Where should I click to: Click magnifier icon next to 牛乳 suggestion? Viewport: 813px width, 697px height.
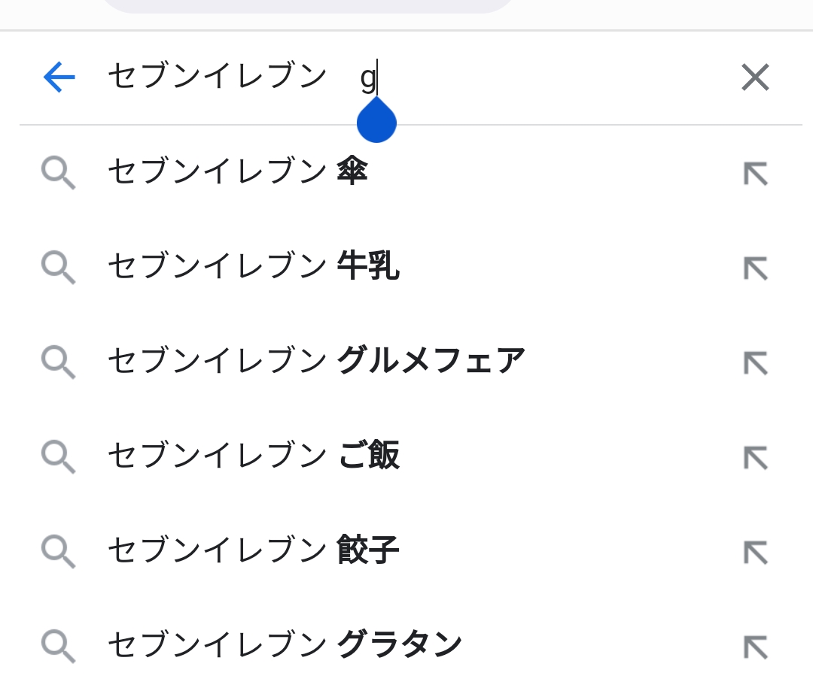58,268
